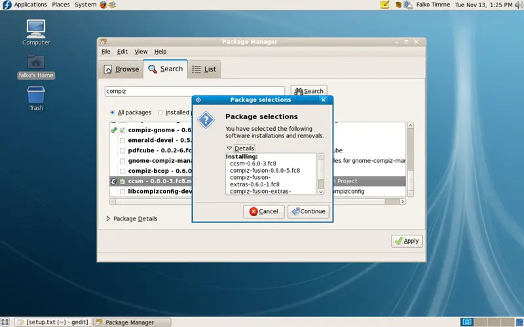Toggle the compiz-gnome checkbox

[122, 130]
